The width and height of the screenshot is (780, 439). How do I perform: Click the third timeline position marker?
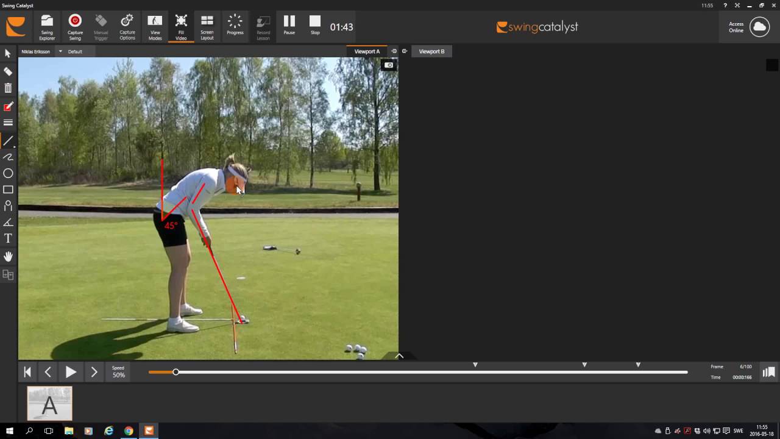[638, 365]
